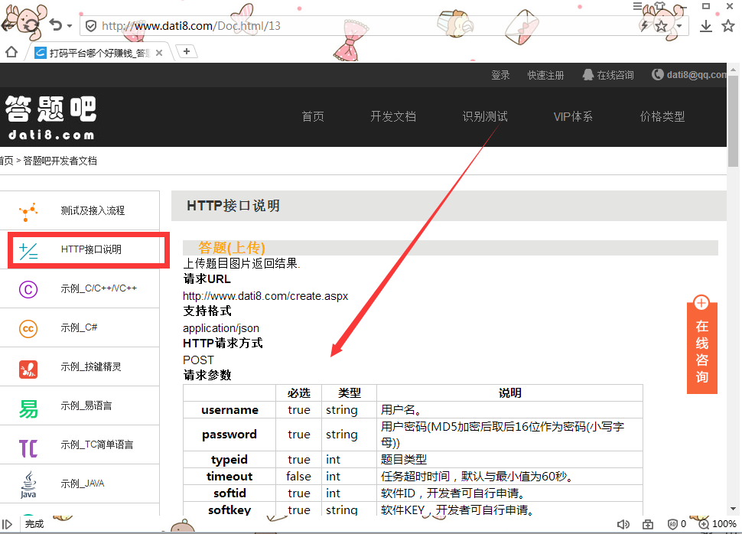Image resolution: width=742 pixels, height=534 pixels.
Task: Click the dati8@qq.com contact link
Action: 689,74
